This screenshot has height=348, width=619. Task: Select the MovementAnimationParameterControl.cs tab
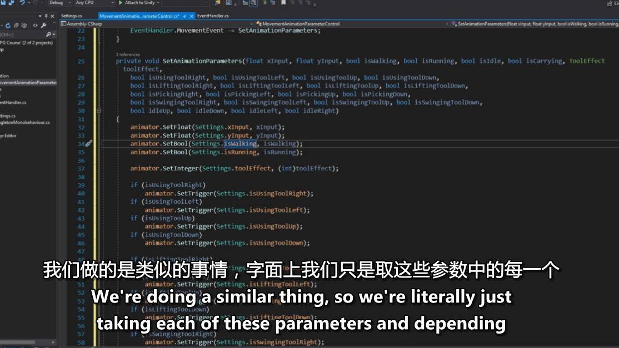139,16
